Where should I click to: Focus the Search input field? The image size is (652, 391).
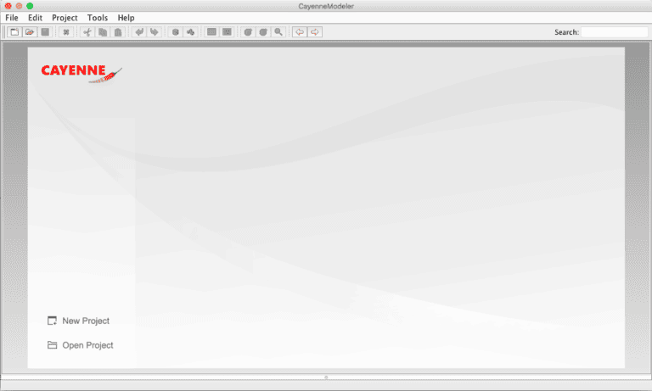click(x=613, y=32)
